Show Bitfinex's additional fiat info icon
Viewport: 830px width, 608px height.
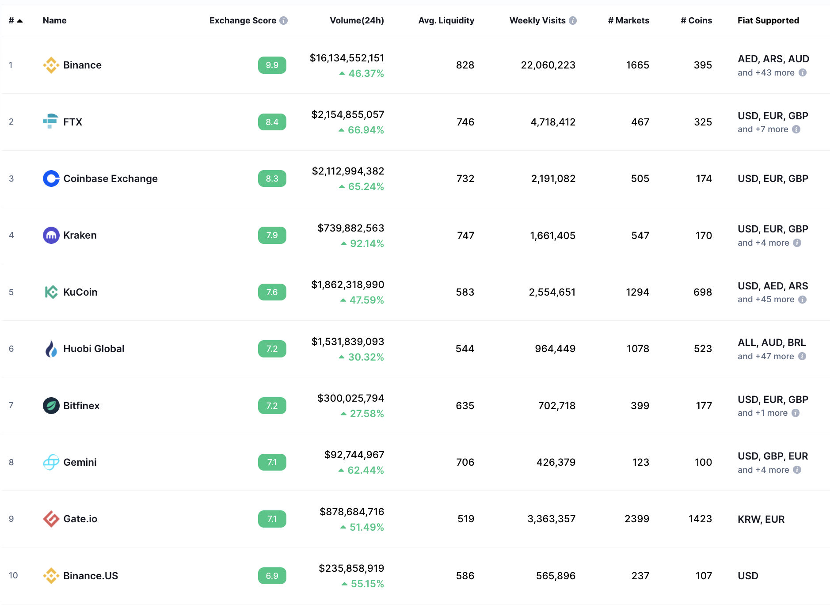point(796,413)
